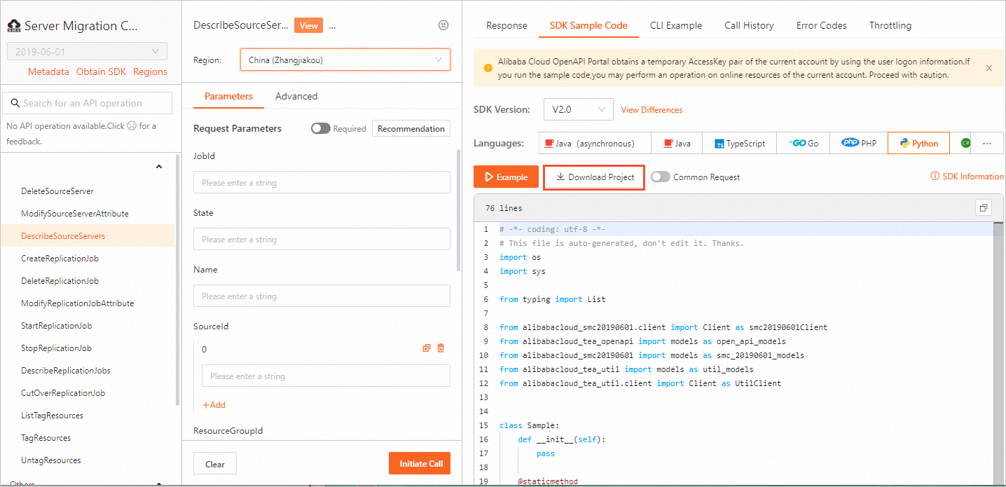Click the Recommendation button
Viewport: 1006px width, 487px height.
(411, 128)
